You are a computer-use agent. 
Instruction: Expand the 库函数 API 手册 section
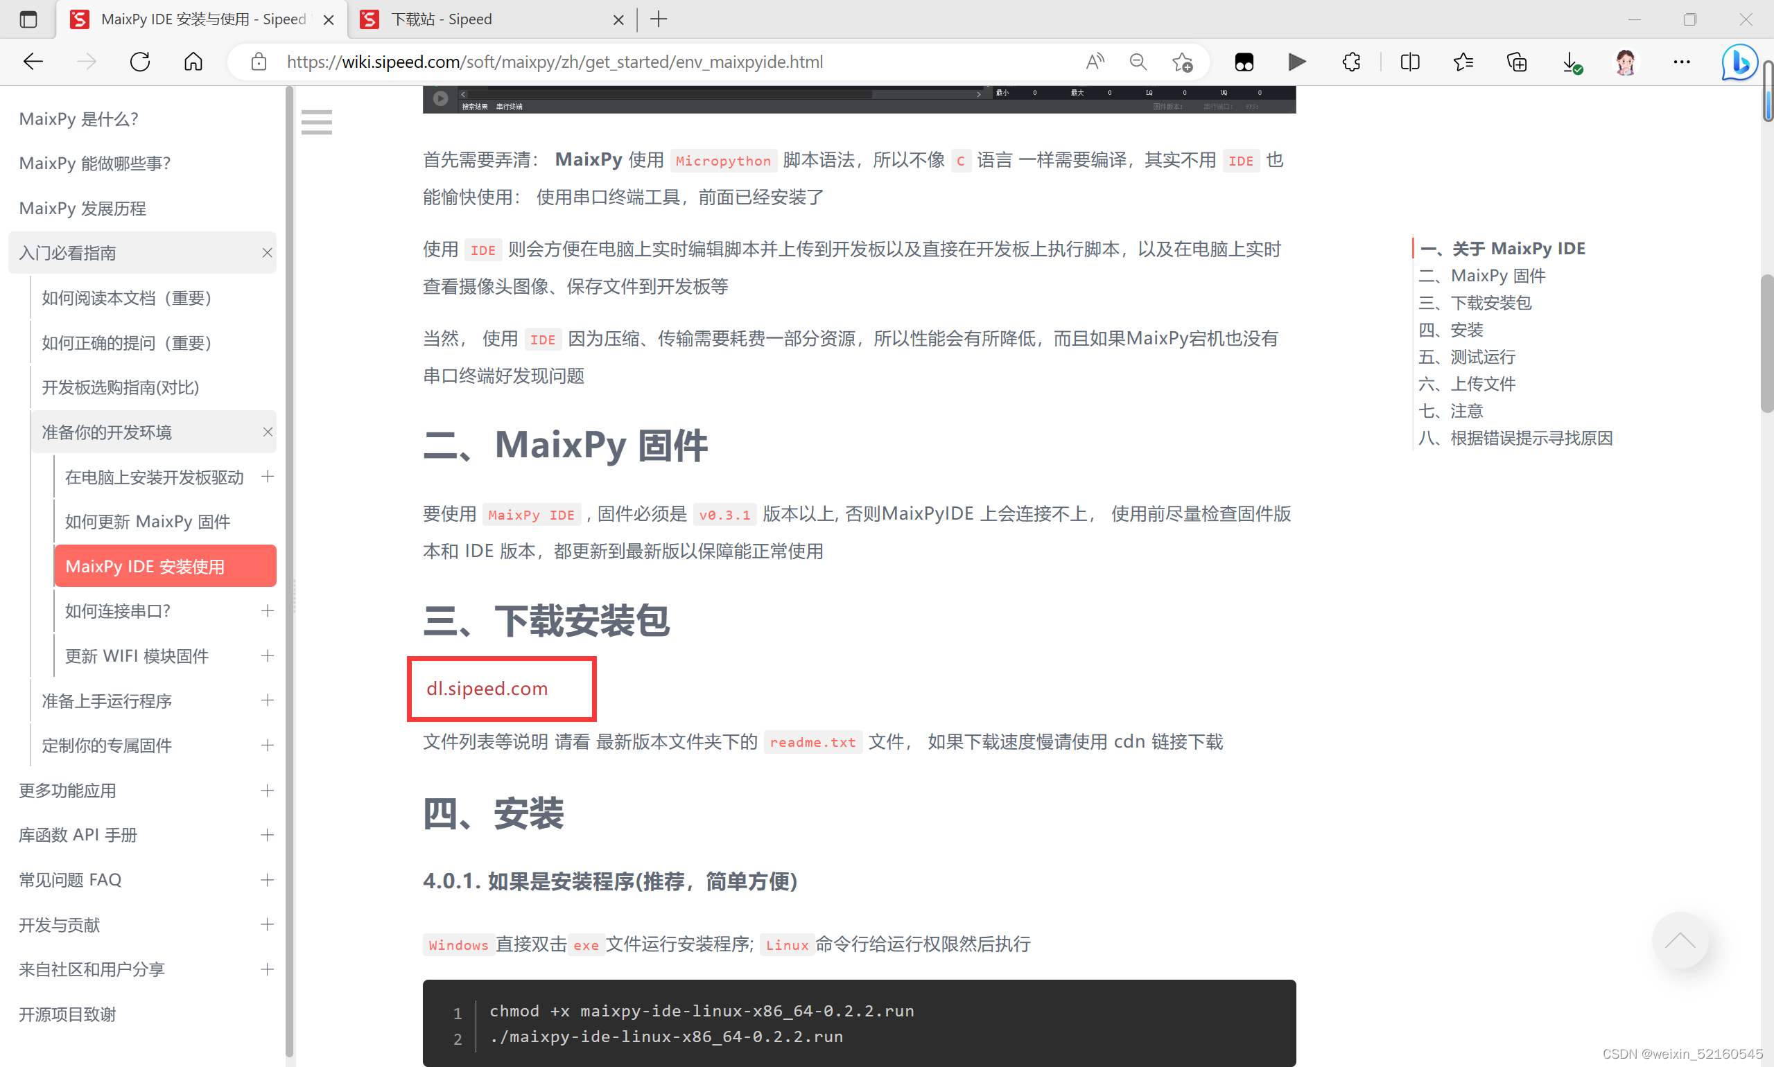click(x=268, y=835)
